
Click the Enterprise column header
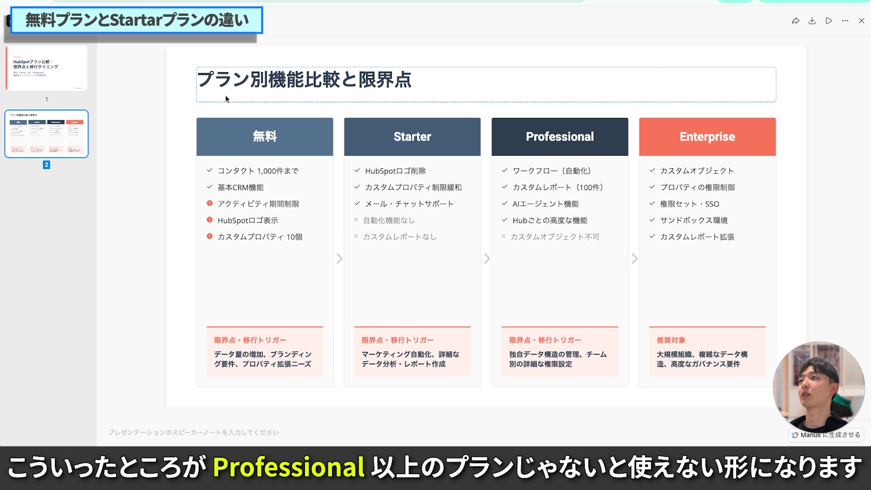click(707, 137)
